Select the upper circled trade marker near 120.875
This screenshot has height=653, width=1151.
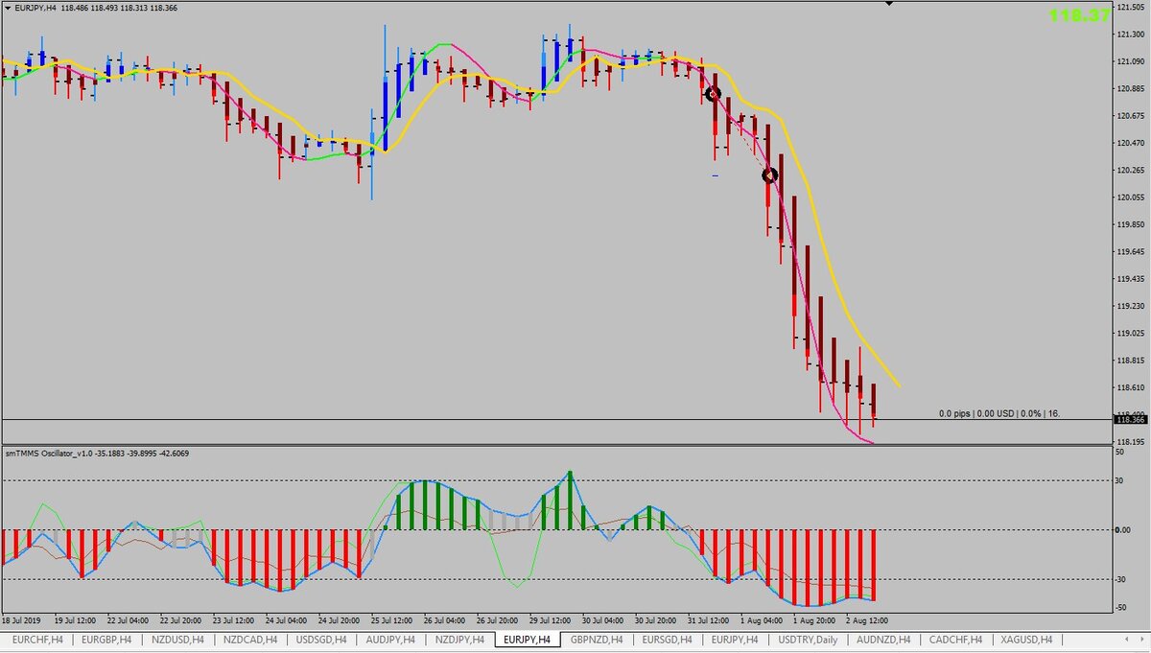713,94
